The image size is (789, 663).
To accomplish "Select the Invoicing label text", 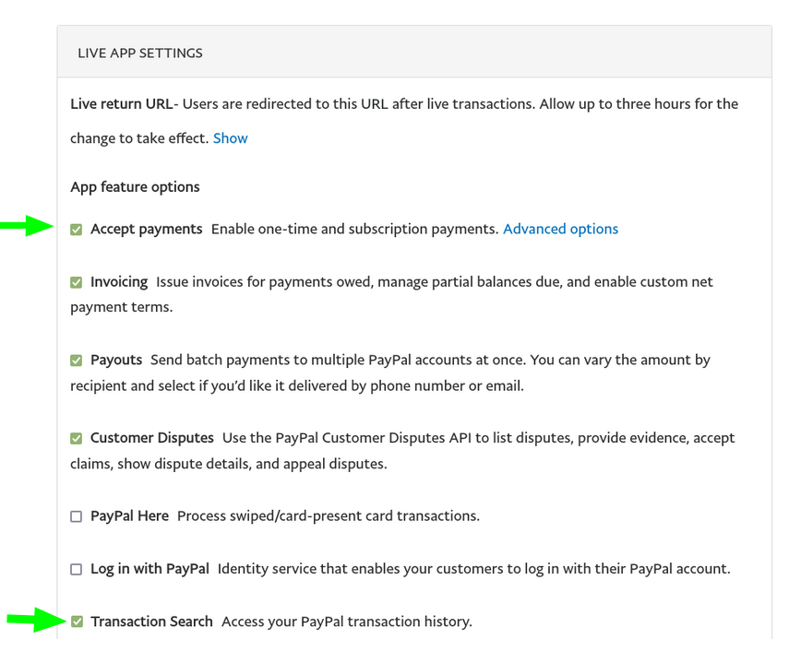I will click(119, 281).
